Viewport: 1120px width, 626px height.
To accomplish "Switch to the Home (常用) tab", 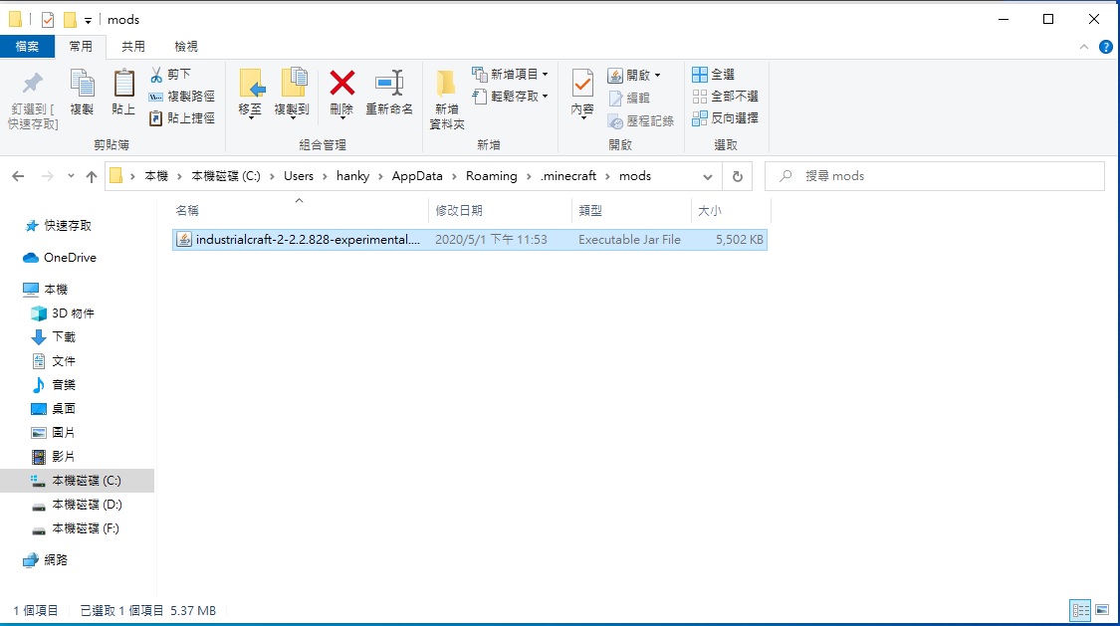I will click(81, 47).
